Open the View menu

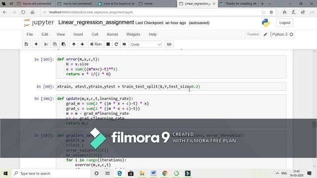(60, 34)
